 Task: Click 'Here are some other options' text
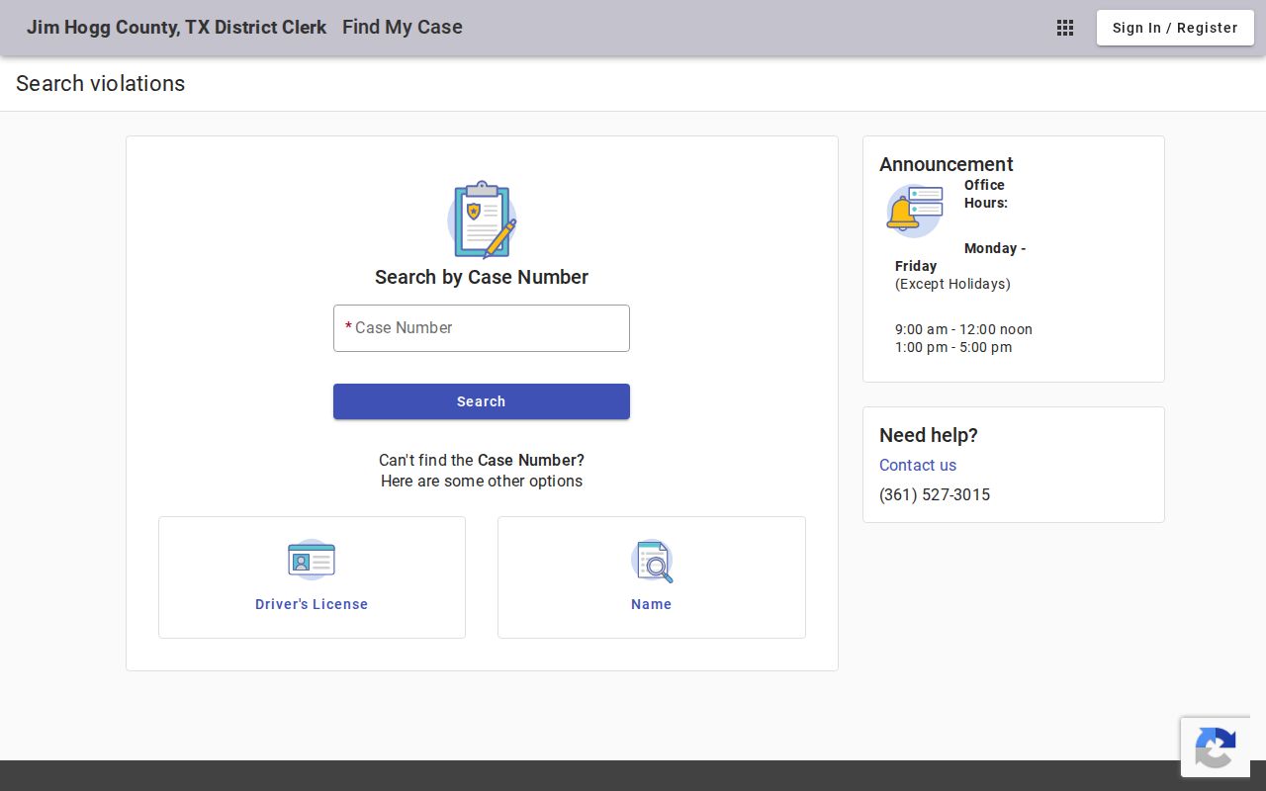point(482,482)
